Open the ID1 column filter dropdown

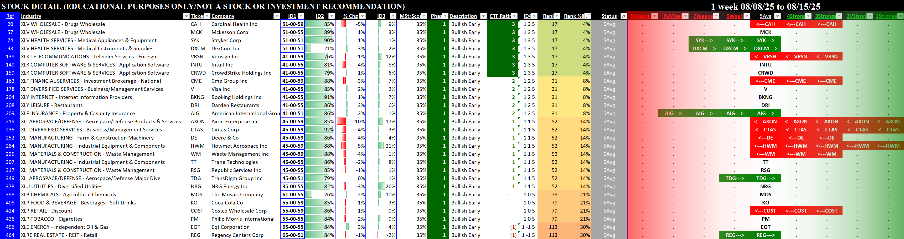[301, 16]
